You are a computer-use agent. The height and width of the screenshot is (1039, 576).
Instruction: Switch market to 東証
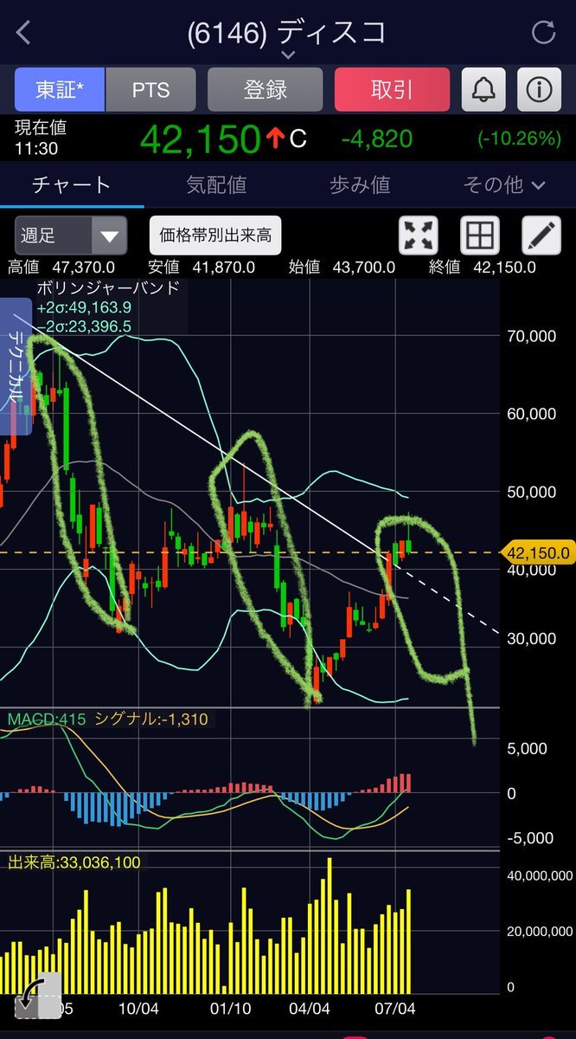tap(60, 89)
